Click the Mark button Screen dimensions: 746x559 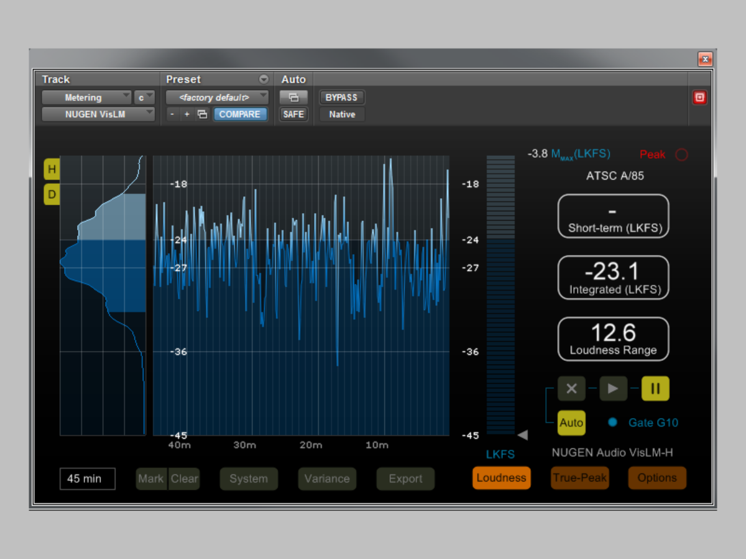[x=151, y=479]
